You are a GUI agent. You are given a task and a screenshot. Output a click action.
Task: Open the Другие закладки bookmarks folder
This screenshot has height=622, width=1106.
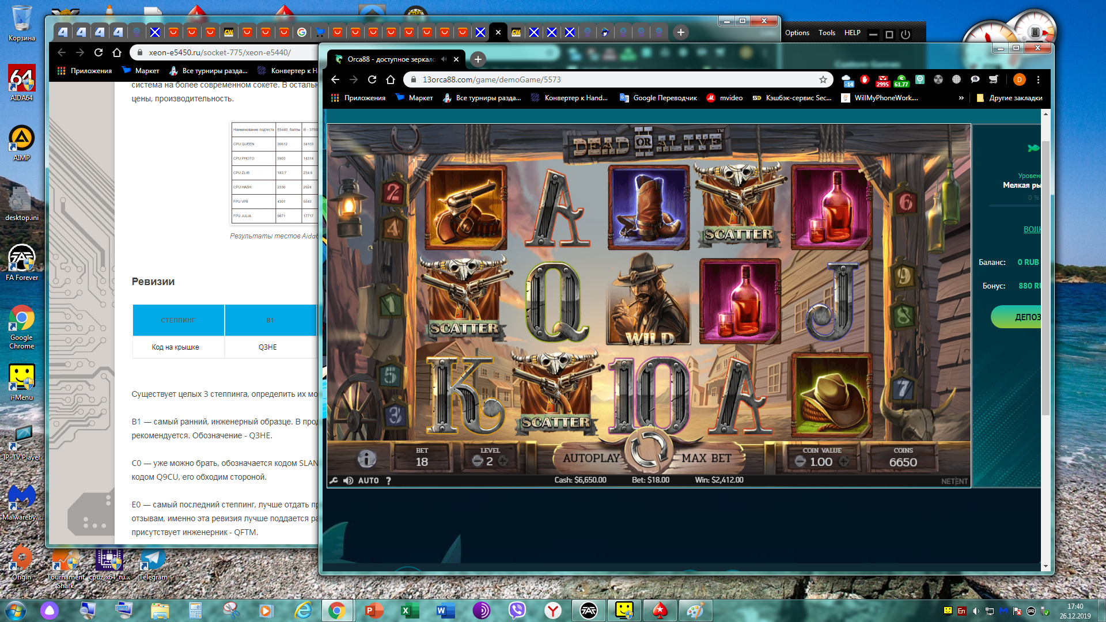point(1009,98)
